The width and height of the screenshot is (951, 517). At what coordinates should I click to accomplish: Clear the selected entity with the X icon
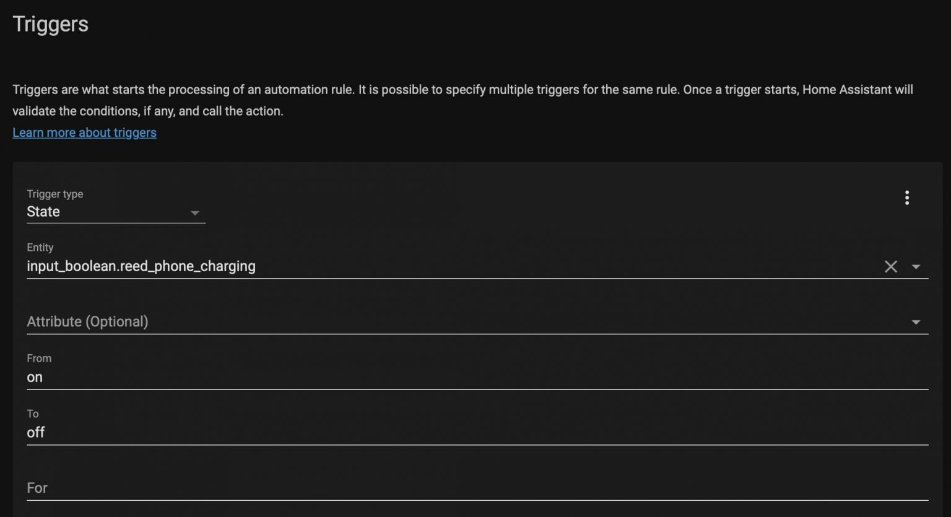tap(890, 267)
